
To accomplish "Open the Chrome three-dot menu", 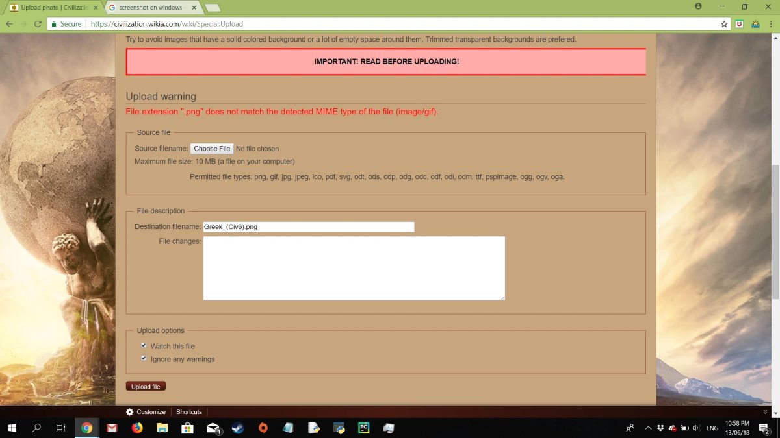I will (x=770, y=24).
